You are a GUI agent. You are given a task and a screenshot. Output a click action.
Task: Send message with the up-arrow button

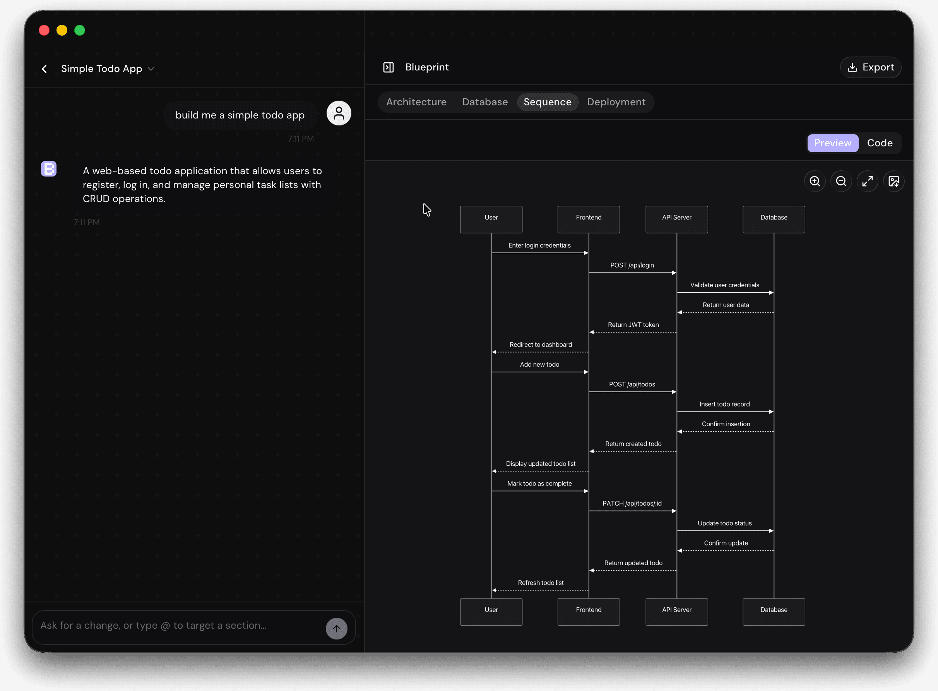(x=337, y=628)
